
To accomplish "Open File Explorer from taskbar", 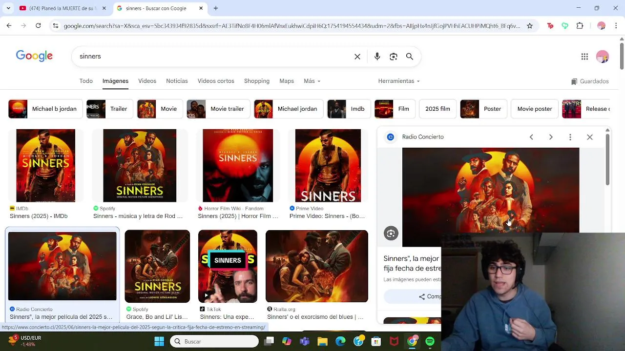I will pos(322,341).
